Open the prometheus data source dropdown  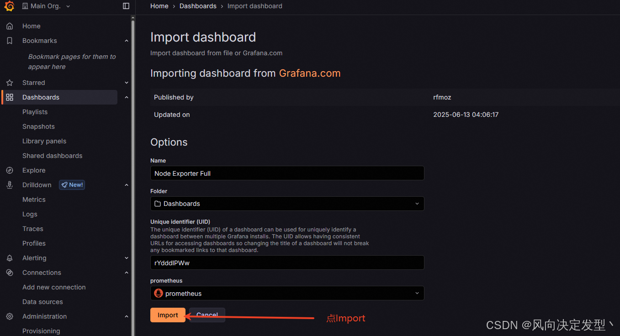(x=287, y=293)
